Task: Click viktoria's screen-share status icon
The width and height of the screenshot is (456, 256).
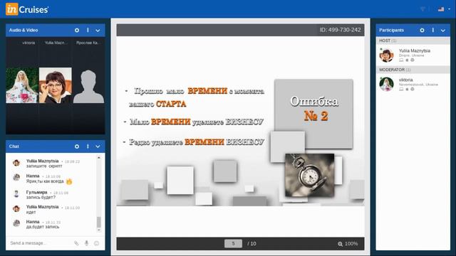Action: pos(401,89)
